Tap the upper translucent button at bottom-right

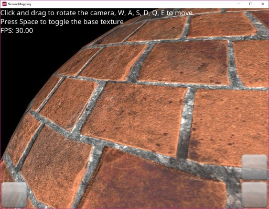pyautogui.click(x=254, y=167)
